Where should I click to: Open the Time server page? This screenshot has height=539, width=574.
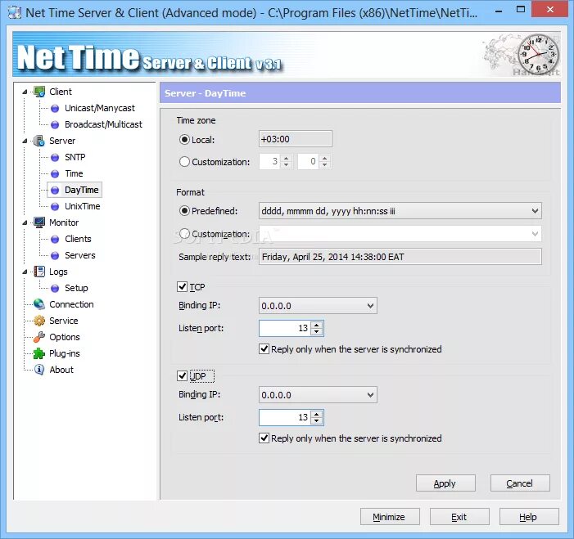coord(74,173)
